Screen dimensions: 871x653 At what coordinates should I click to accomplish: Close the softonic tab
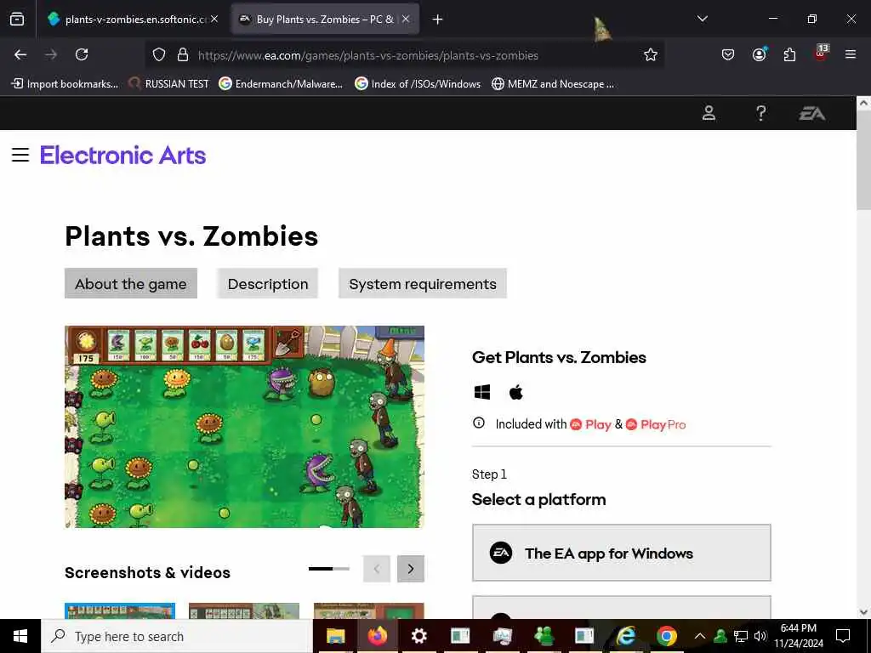click(x=214, y=19)
